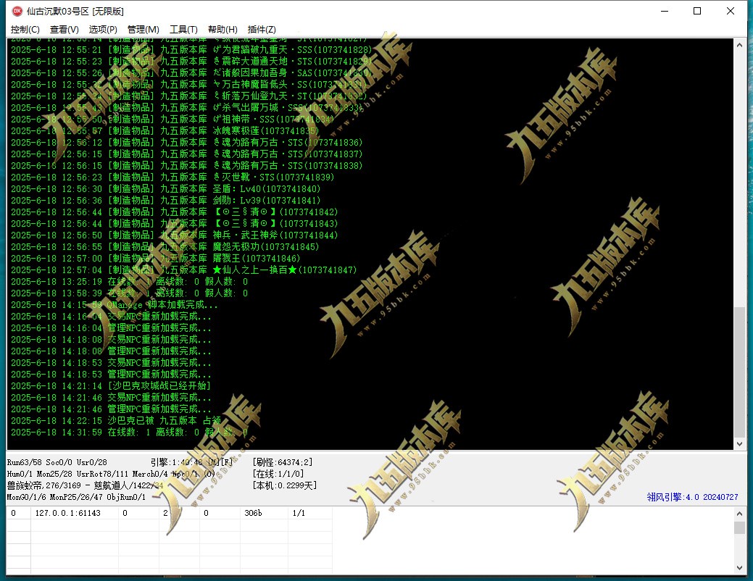Open the 工具(T) menu
Viewport: 753px width, 581px height.
click(183, 29)
